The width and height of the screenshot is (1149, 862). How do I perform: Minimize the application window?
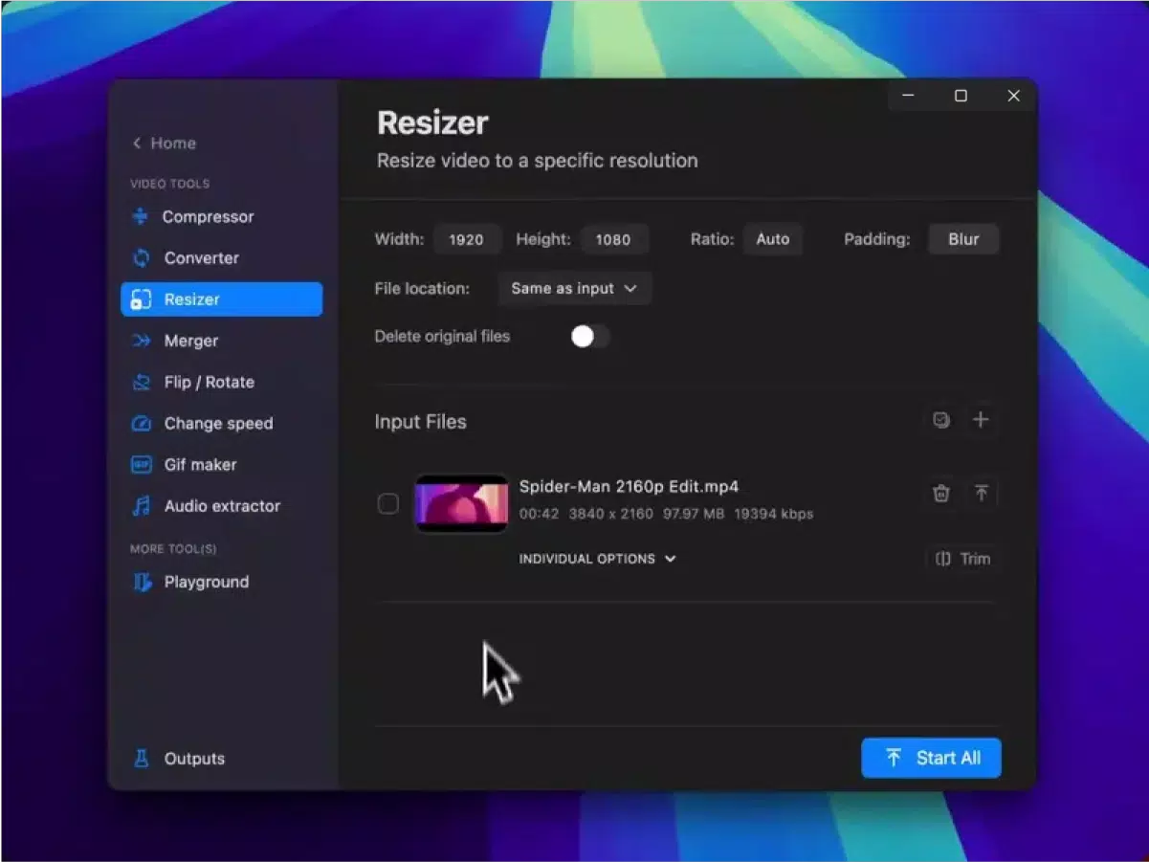pyautogui.click(x=909, y=96)
